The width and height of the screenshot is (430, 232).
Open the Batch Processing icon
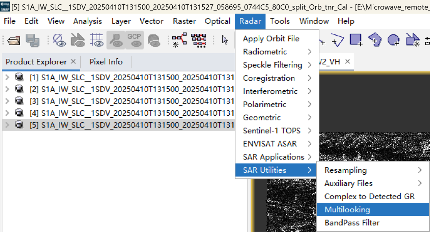coord(199,40)
